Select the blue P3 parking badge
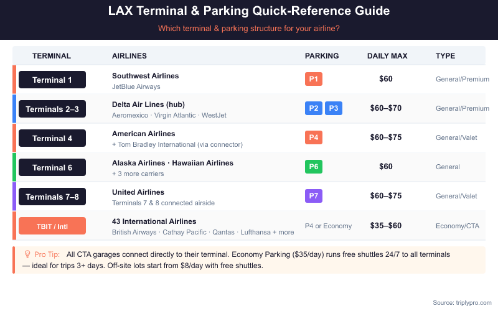The height and width of the screenshot is (311, 498). [x=334, y=109]
